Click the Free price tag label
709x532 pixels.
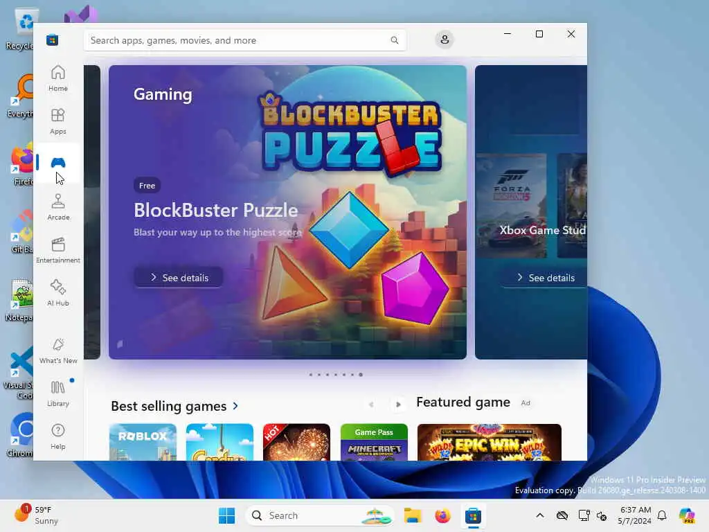[147, 186]
